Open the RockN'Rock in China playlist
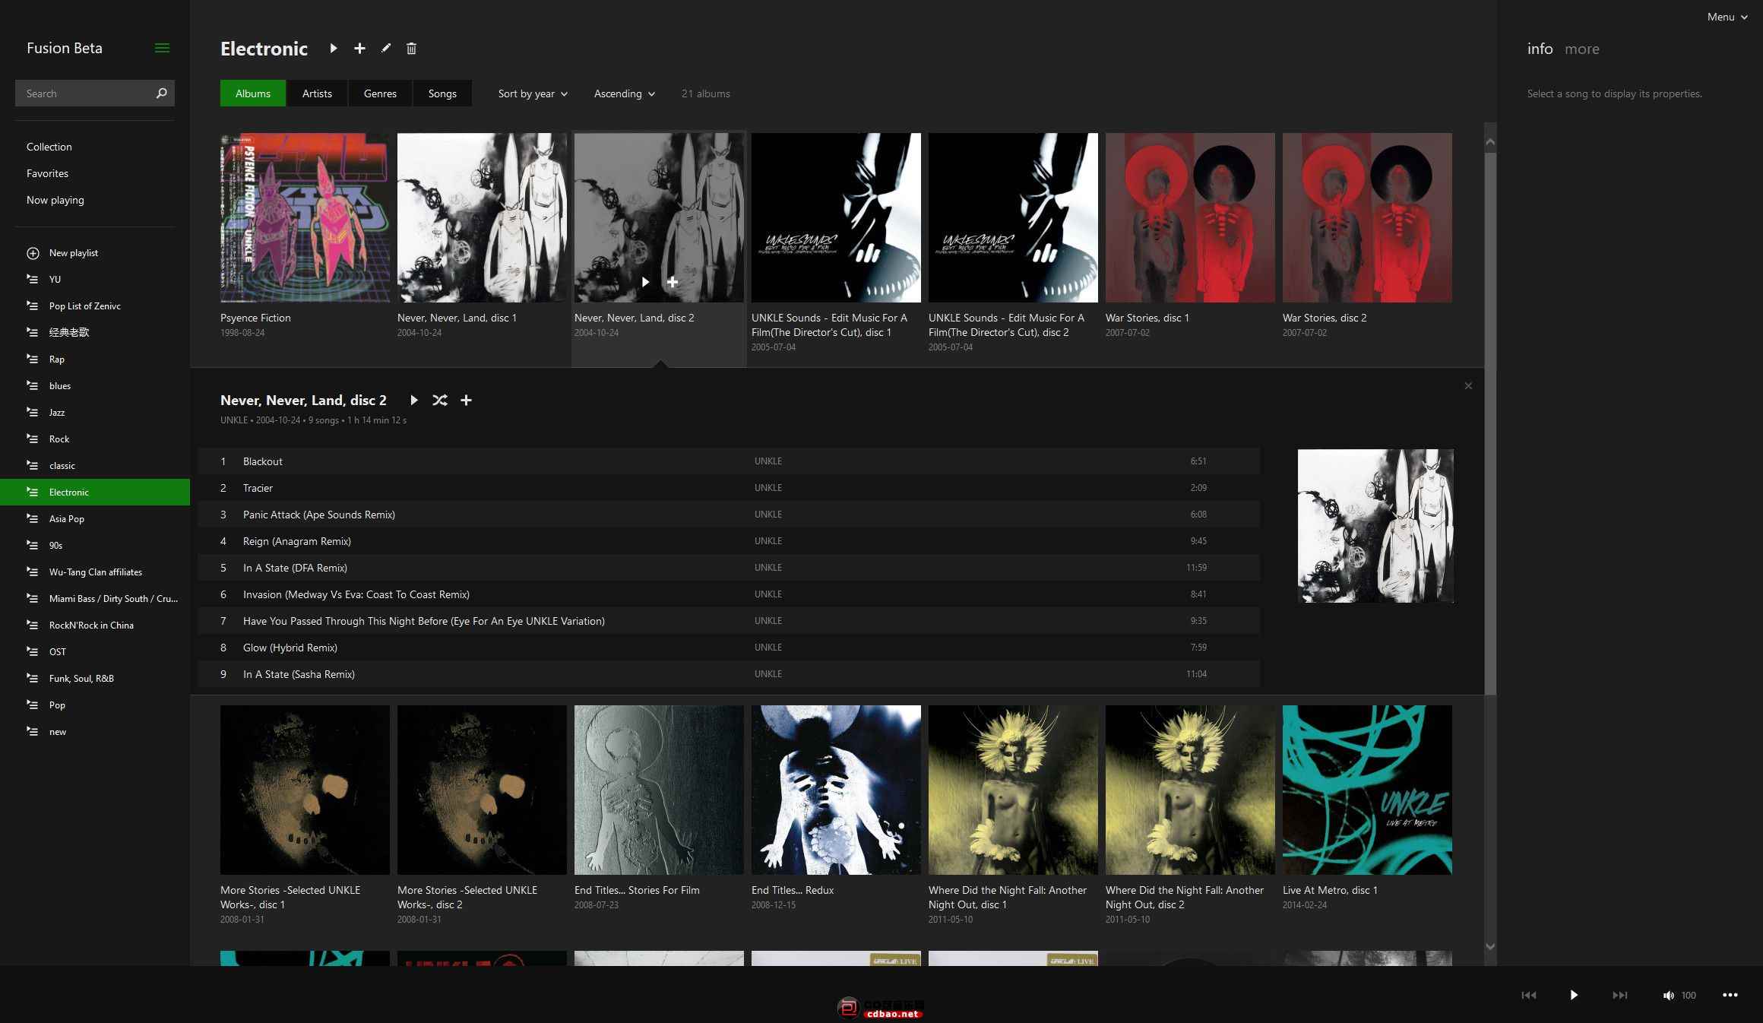This screenshot has width=1763, height=1023. click(95, 625)
